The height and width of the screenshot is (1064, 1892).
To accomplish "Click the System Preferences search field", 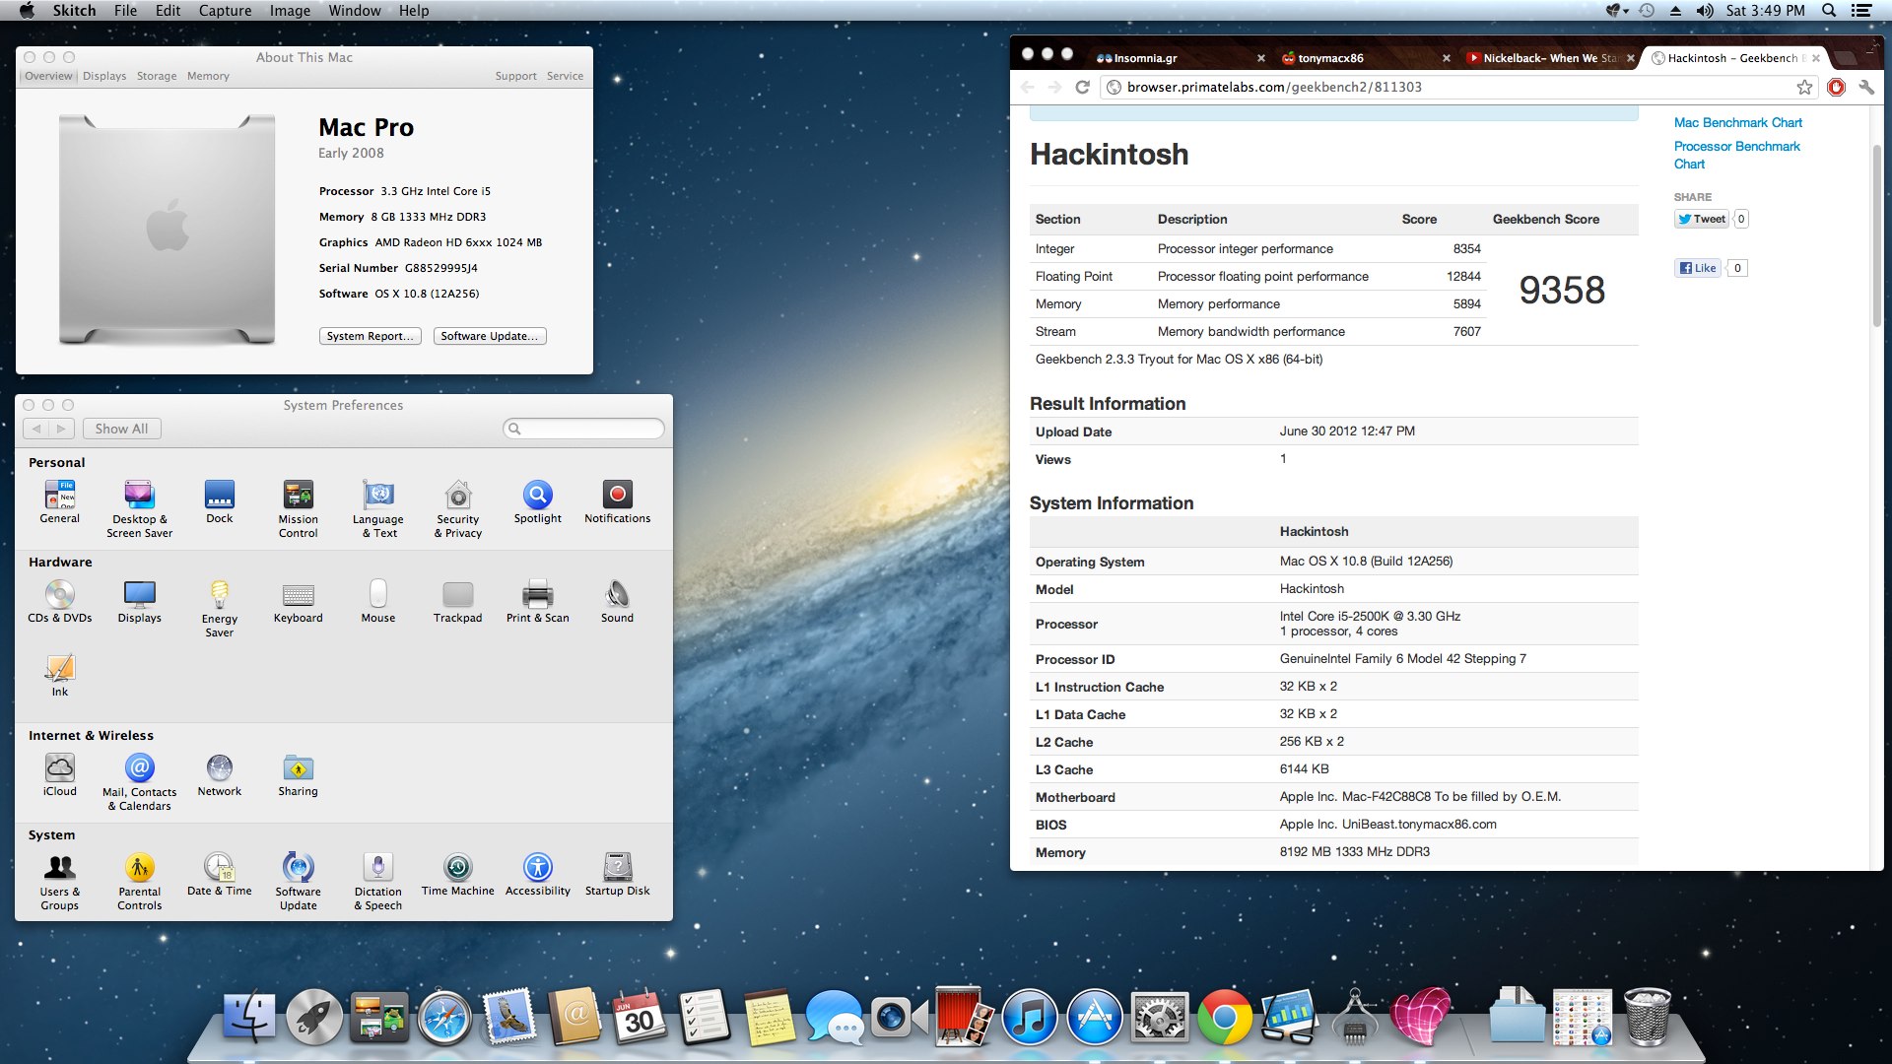I will [583, 429].
